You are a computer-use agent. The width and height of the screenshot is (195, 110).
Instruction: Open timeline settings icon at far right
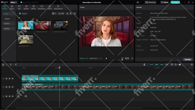192,65
